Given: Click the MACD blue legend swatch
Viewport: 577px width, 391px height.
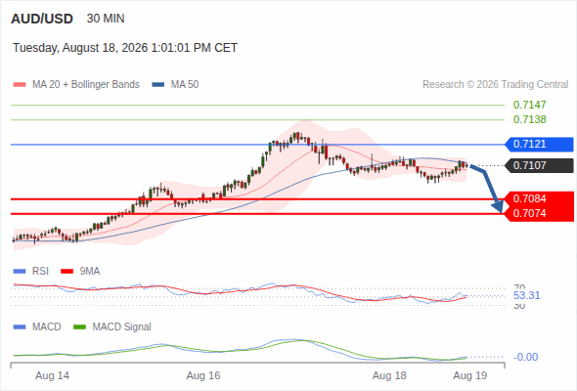Looking at the screenshot, I should 20,327.
